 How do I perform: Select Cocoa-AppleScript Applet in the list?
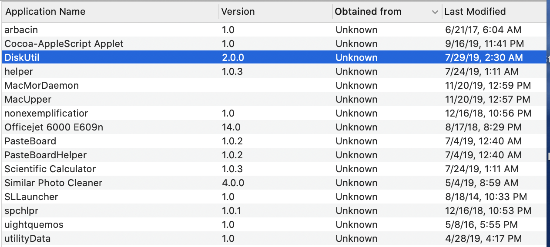(64, 44)
